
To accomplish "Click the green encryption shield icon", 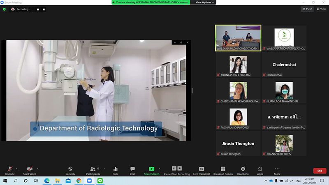I will tap(4, 9).
